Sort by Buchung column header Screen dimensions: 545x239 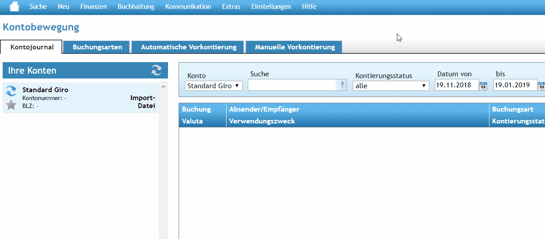196,109
